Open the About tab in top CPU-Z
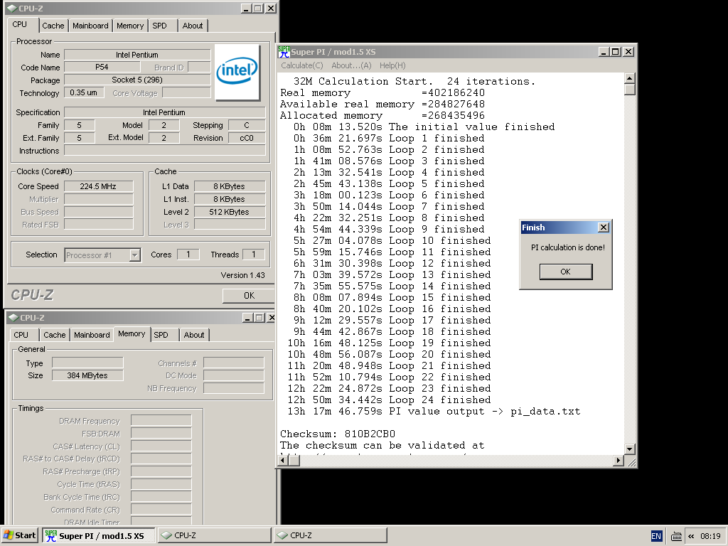Image resolution: width=728 pixels, height=546 pixels. point(193,26)
